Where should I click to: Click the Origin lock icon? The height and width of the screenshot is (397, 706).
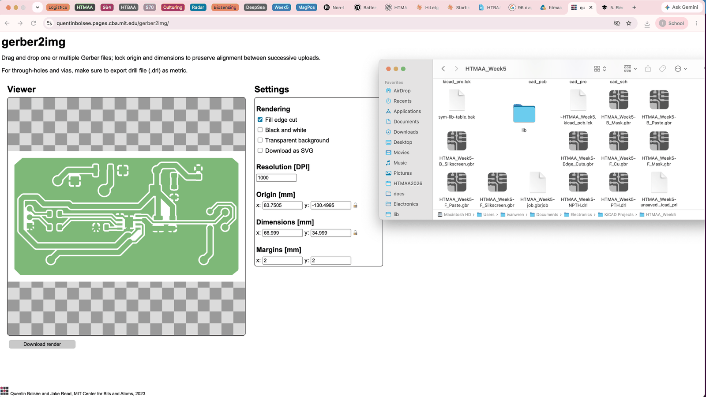(355, 205)
